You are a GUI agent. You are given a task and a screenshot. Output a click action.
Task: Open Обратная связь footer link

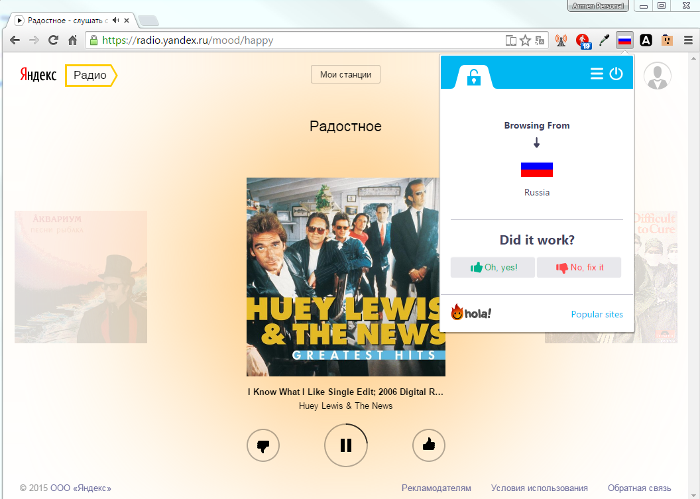639,488
